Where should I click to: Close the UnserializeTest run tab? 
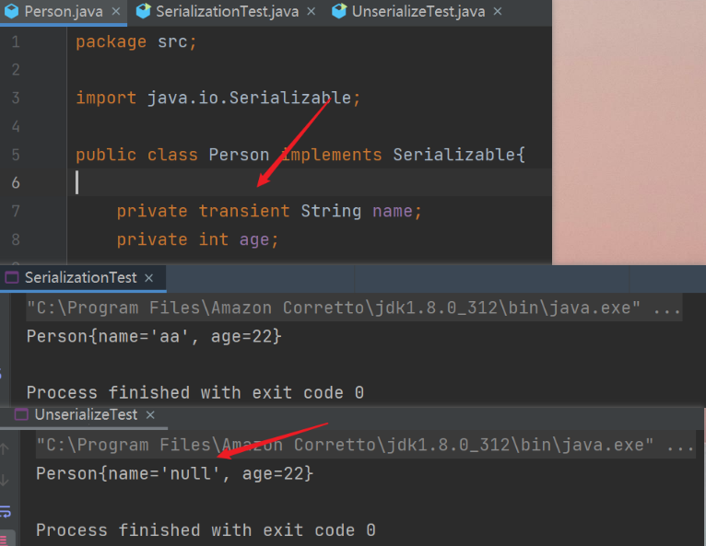[x=150, y=415]
